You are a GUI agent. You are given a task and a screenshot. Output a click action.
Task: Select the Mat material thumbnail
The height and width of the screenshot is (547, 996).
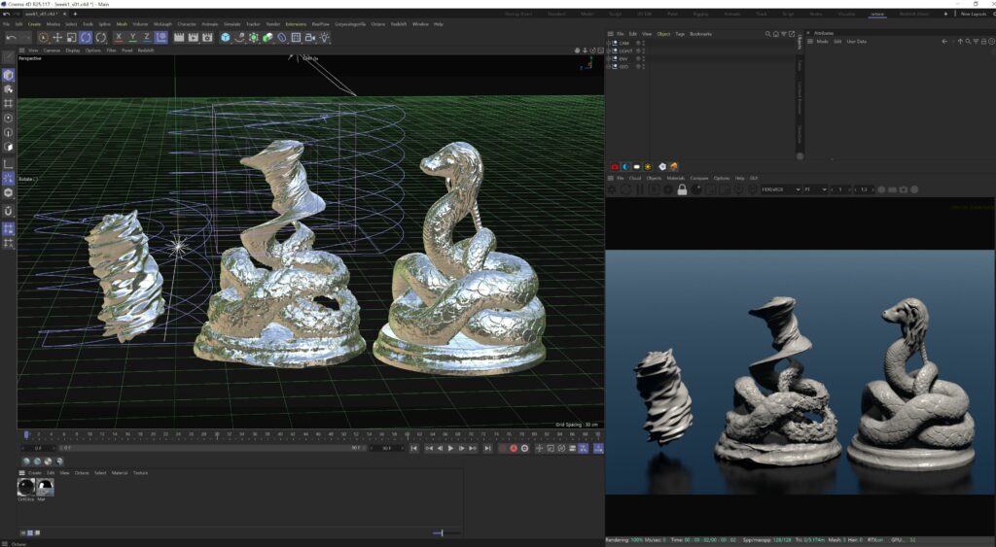(x=45, y=487)
